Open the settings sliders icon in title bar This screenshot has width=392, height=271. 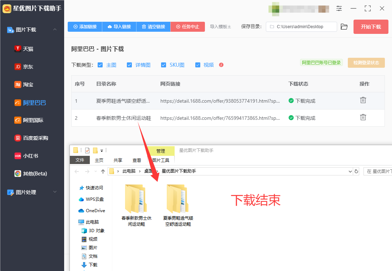(x=339, y=9)
